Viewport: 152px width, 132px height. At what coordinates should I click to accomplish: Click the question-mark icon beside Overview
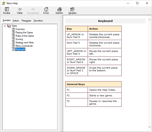[13, 29]
